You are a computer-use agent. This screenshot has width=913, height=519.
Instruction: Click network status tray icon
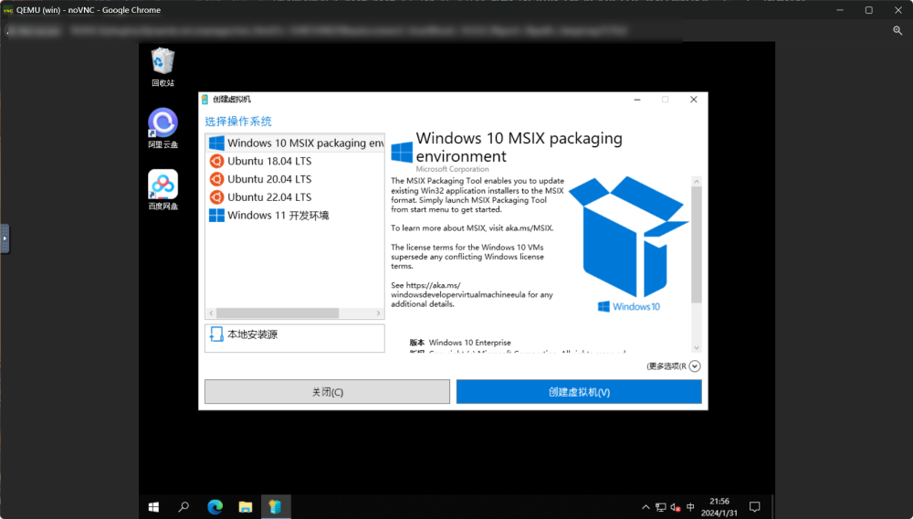coord(660,507)
